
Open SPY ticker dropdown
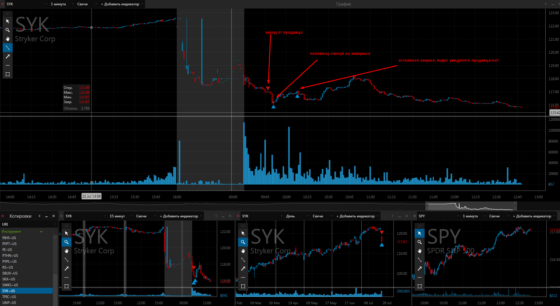pyautogui.click(x=439, y=216)
